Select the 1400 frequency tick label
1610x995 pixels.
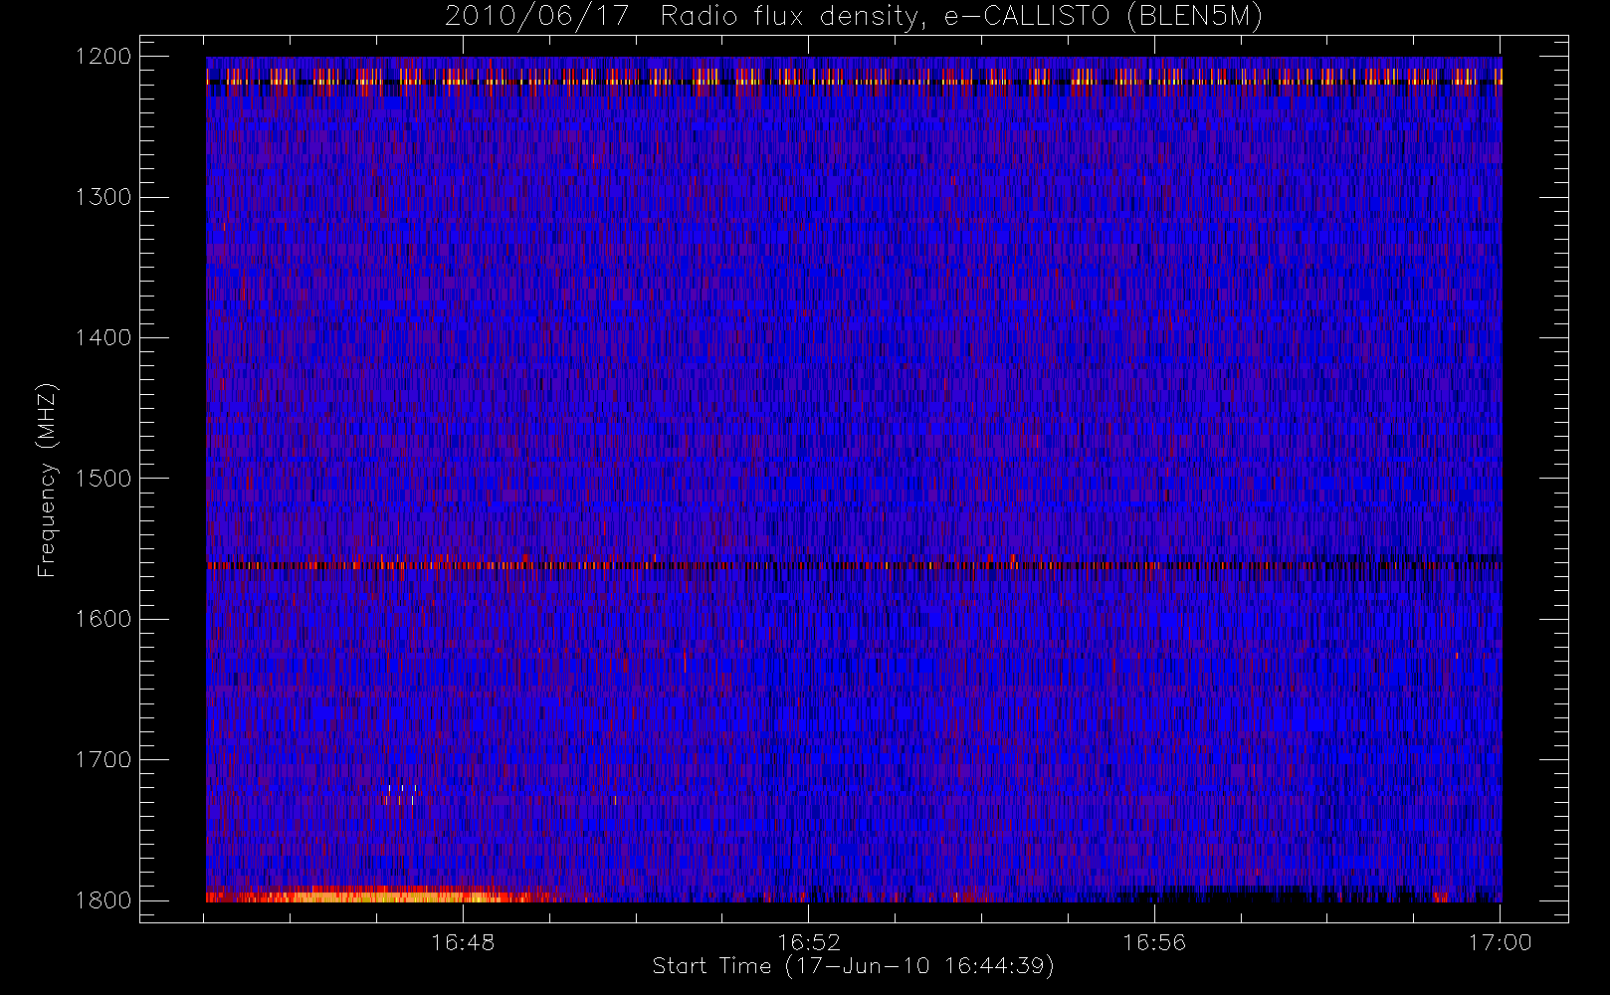(103, 337)
